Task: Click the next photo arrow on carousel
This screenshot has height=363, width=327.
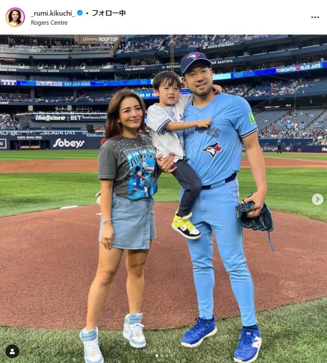Action: [x=318, y=199]
